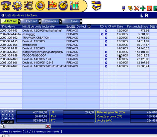Close the Factures tab

(40, 21)
